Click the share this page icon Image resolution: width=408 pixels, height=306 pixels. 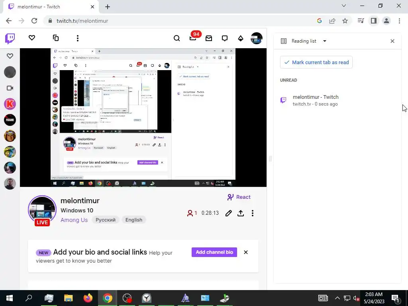tap(332, 21)
